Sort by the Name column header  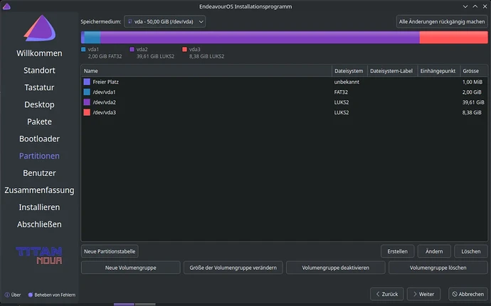[x=206, y=71]
